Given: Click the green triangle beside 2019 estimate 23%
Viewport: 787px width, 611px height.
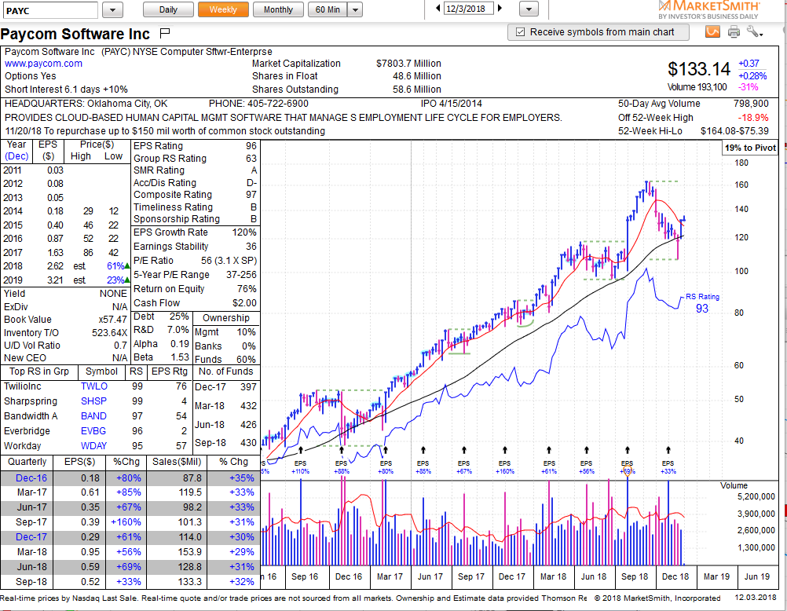Looking at the screenshot, I should click(x=127, y=280).
